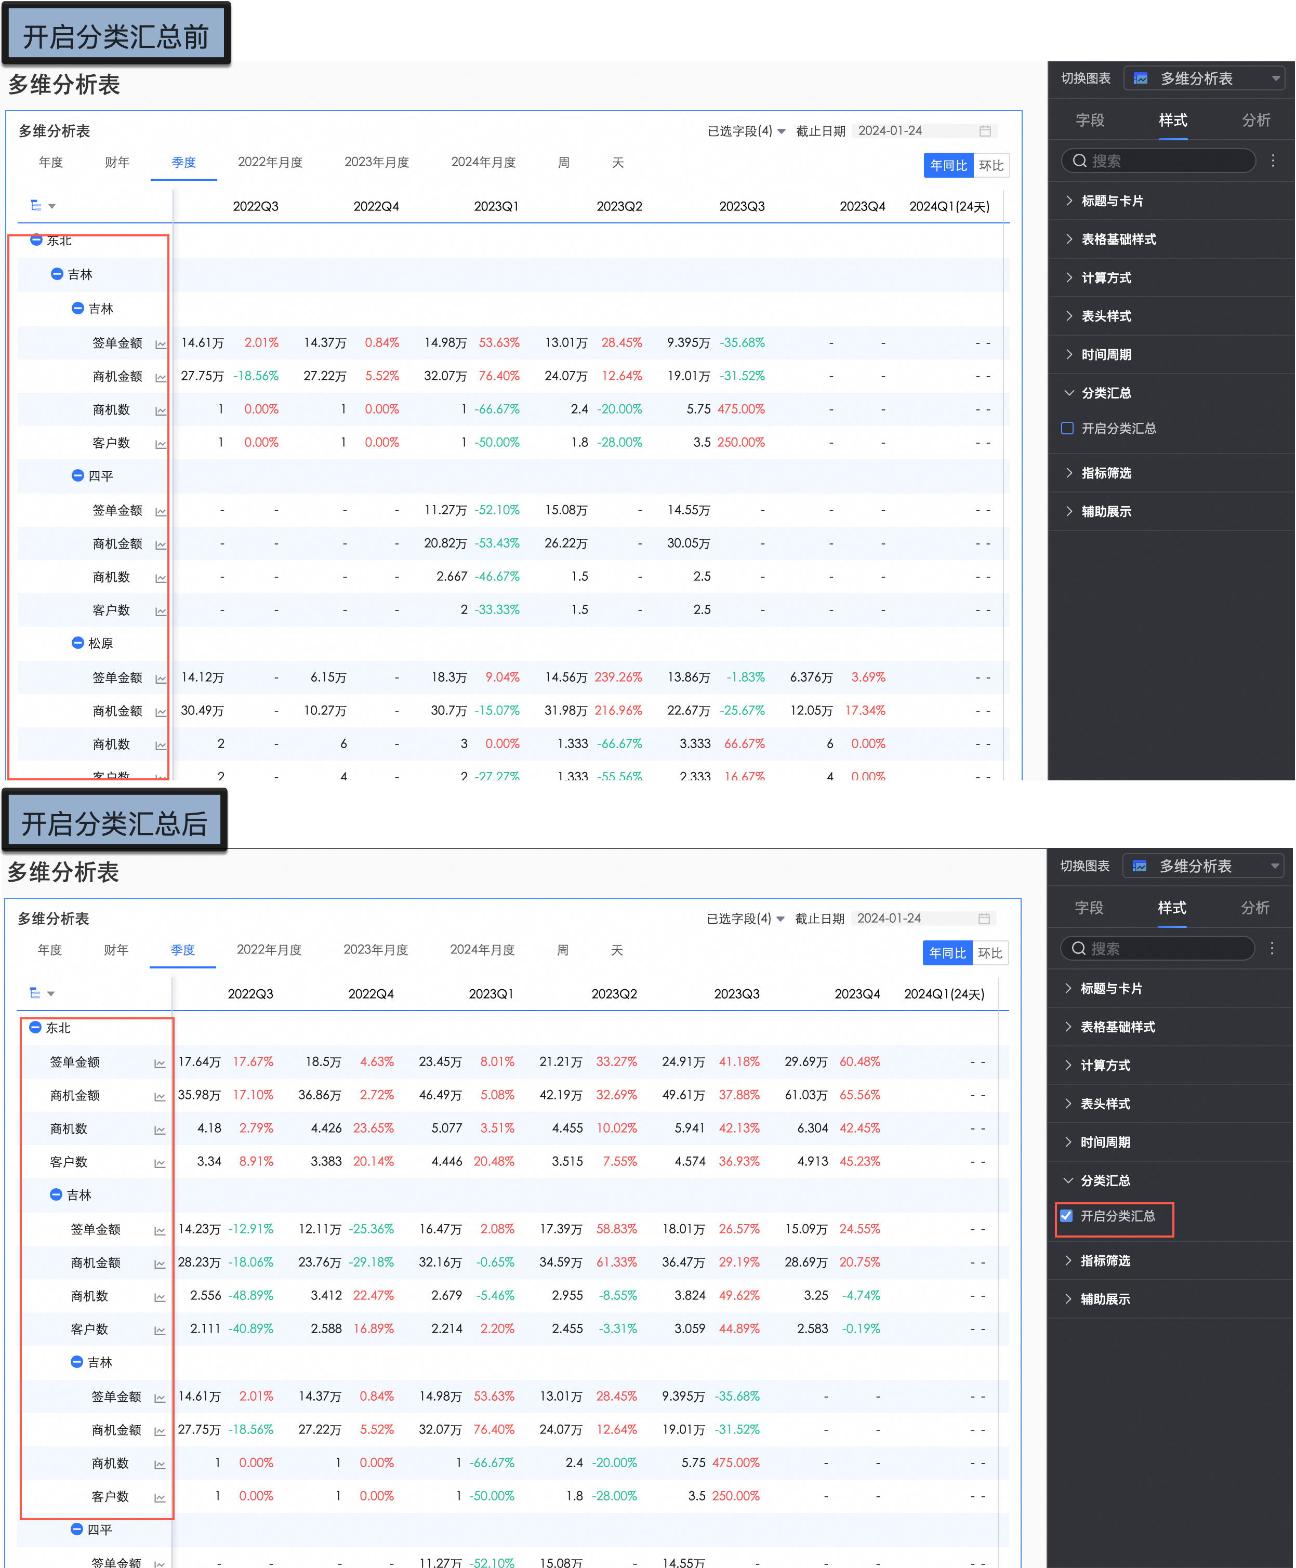
Task: Open three-dot menu beside top search box
Action: pos(1273,161)
